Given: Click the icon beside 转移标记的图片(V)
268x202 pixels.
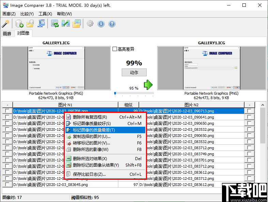Looking at the screenshot, I should point(69,143).
